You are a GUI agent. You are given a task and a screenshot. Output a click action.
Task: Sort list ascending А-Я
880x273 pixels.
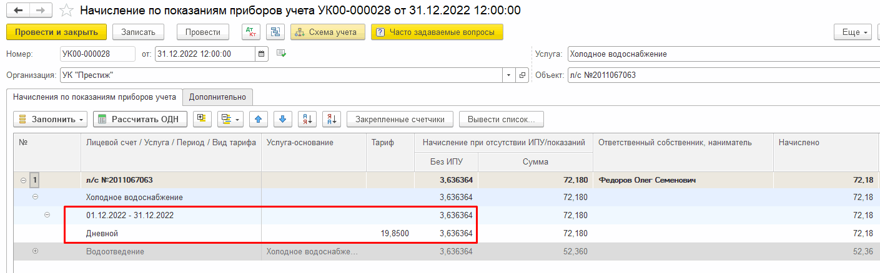click(307, 119)
